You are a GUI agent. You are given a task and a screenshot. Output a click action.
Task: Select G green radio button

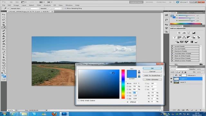click(128, 96)
